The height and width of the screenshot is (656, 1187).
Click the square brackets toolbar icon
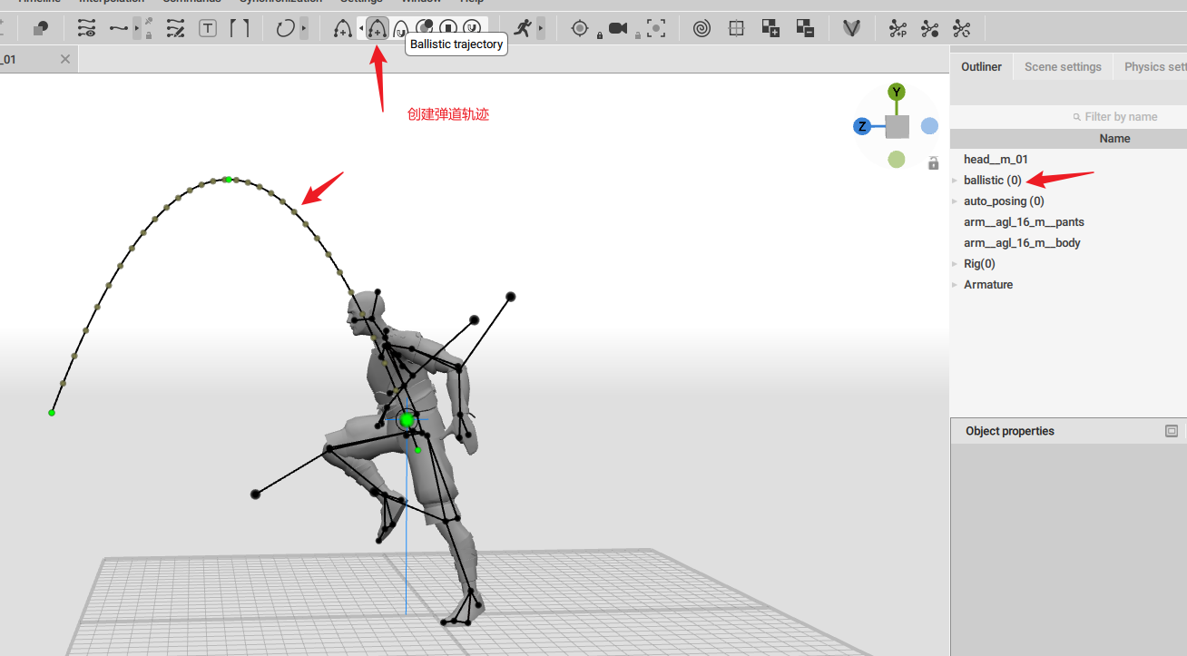click(x=239, y=29)
